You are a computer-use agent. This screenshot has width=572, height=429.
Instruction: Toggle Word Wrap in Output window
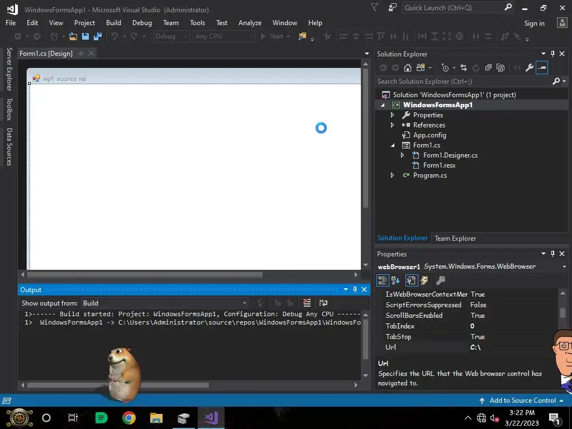323,303
